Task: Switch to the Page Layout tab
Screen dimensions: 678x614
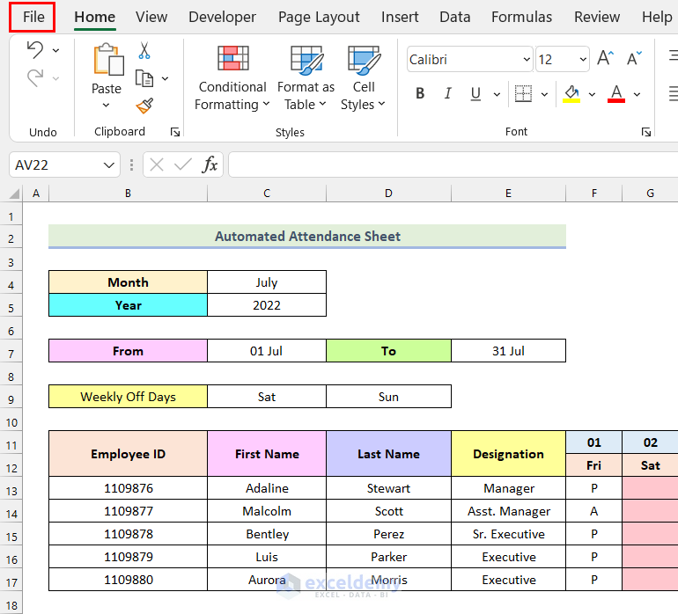Action: click(319, 18)
